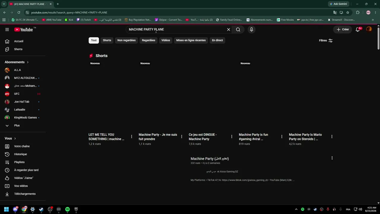Expand the Vous section chevron

[15, 139]
